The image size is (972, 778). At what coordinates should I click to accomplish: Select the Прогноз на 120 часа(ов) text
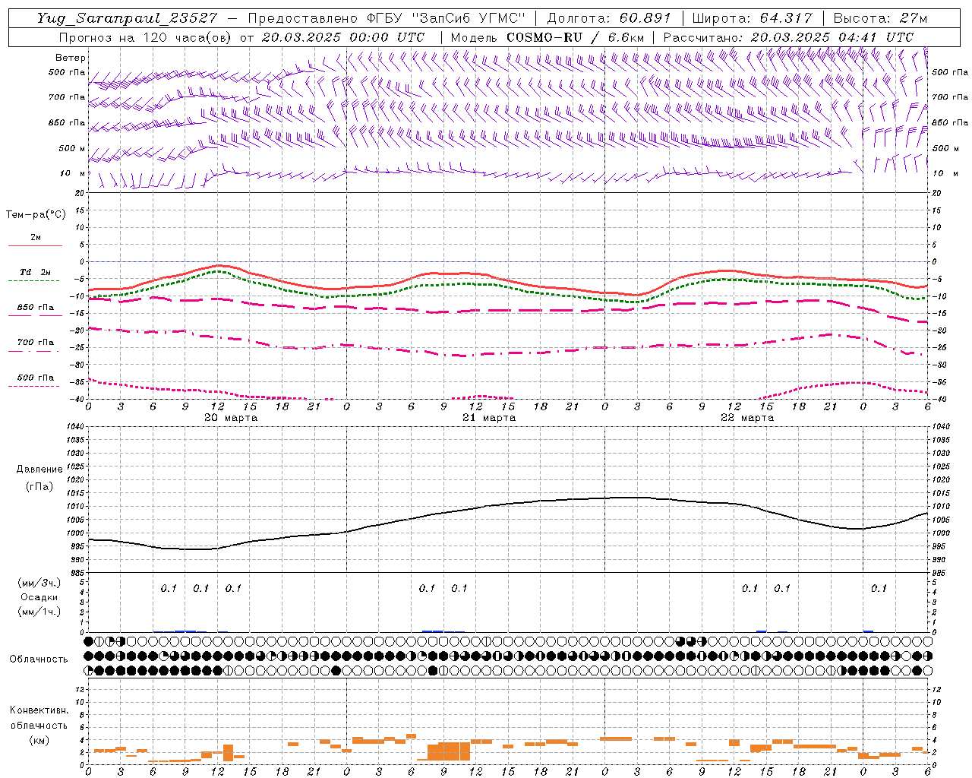[147, 37]
